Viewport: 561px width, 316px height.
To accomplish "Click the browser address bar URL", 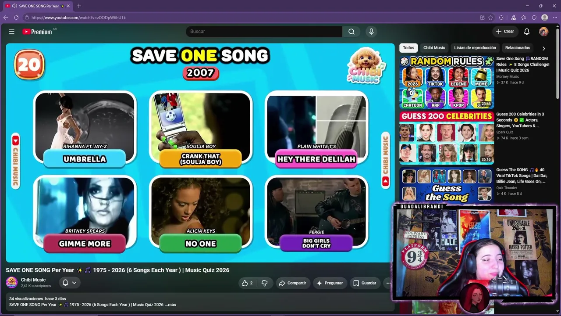I will (x=78, y=18).
